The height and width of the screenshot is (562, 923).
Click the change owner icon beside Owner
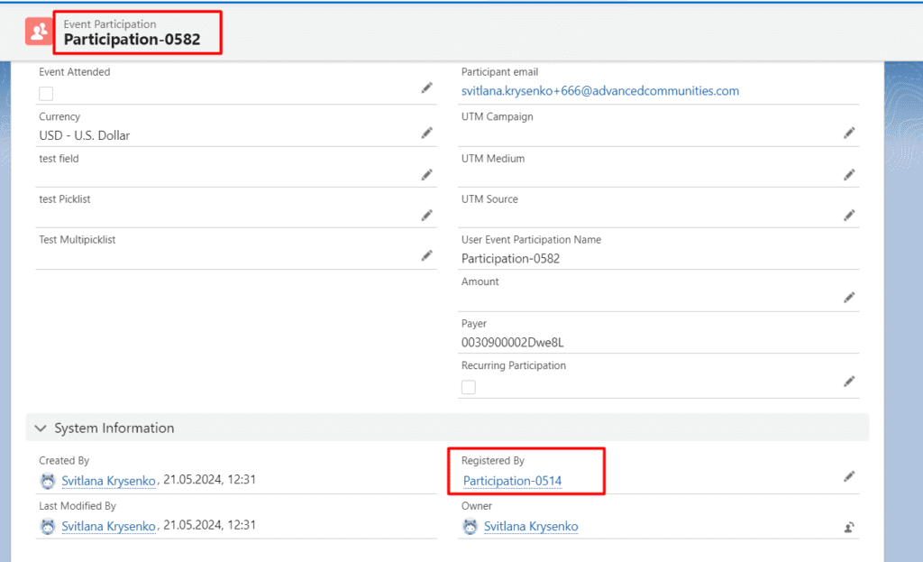[x=848, y=526]
